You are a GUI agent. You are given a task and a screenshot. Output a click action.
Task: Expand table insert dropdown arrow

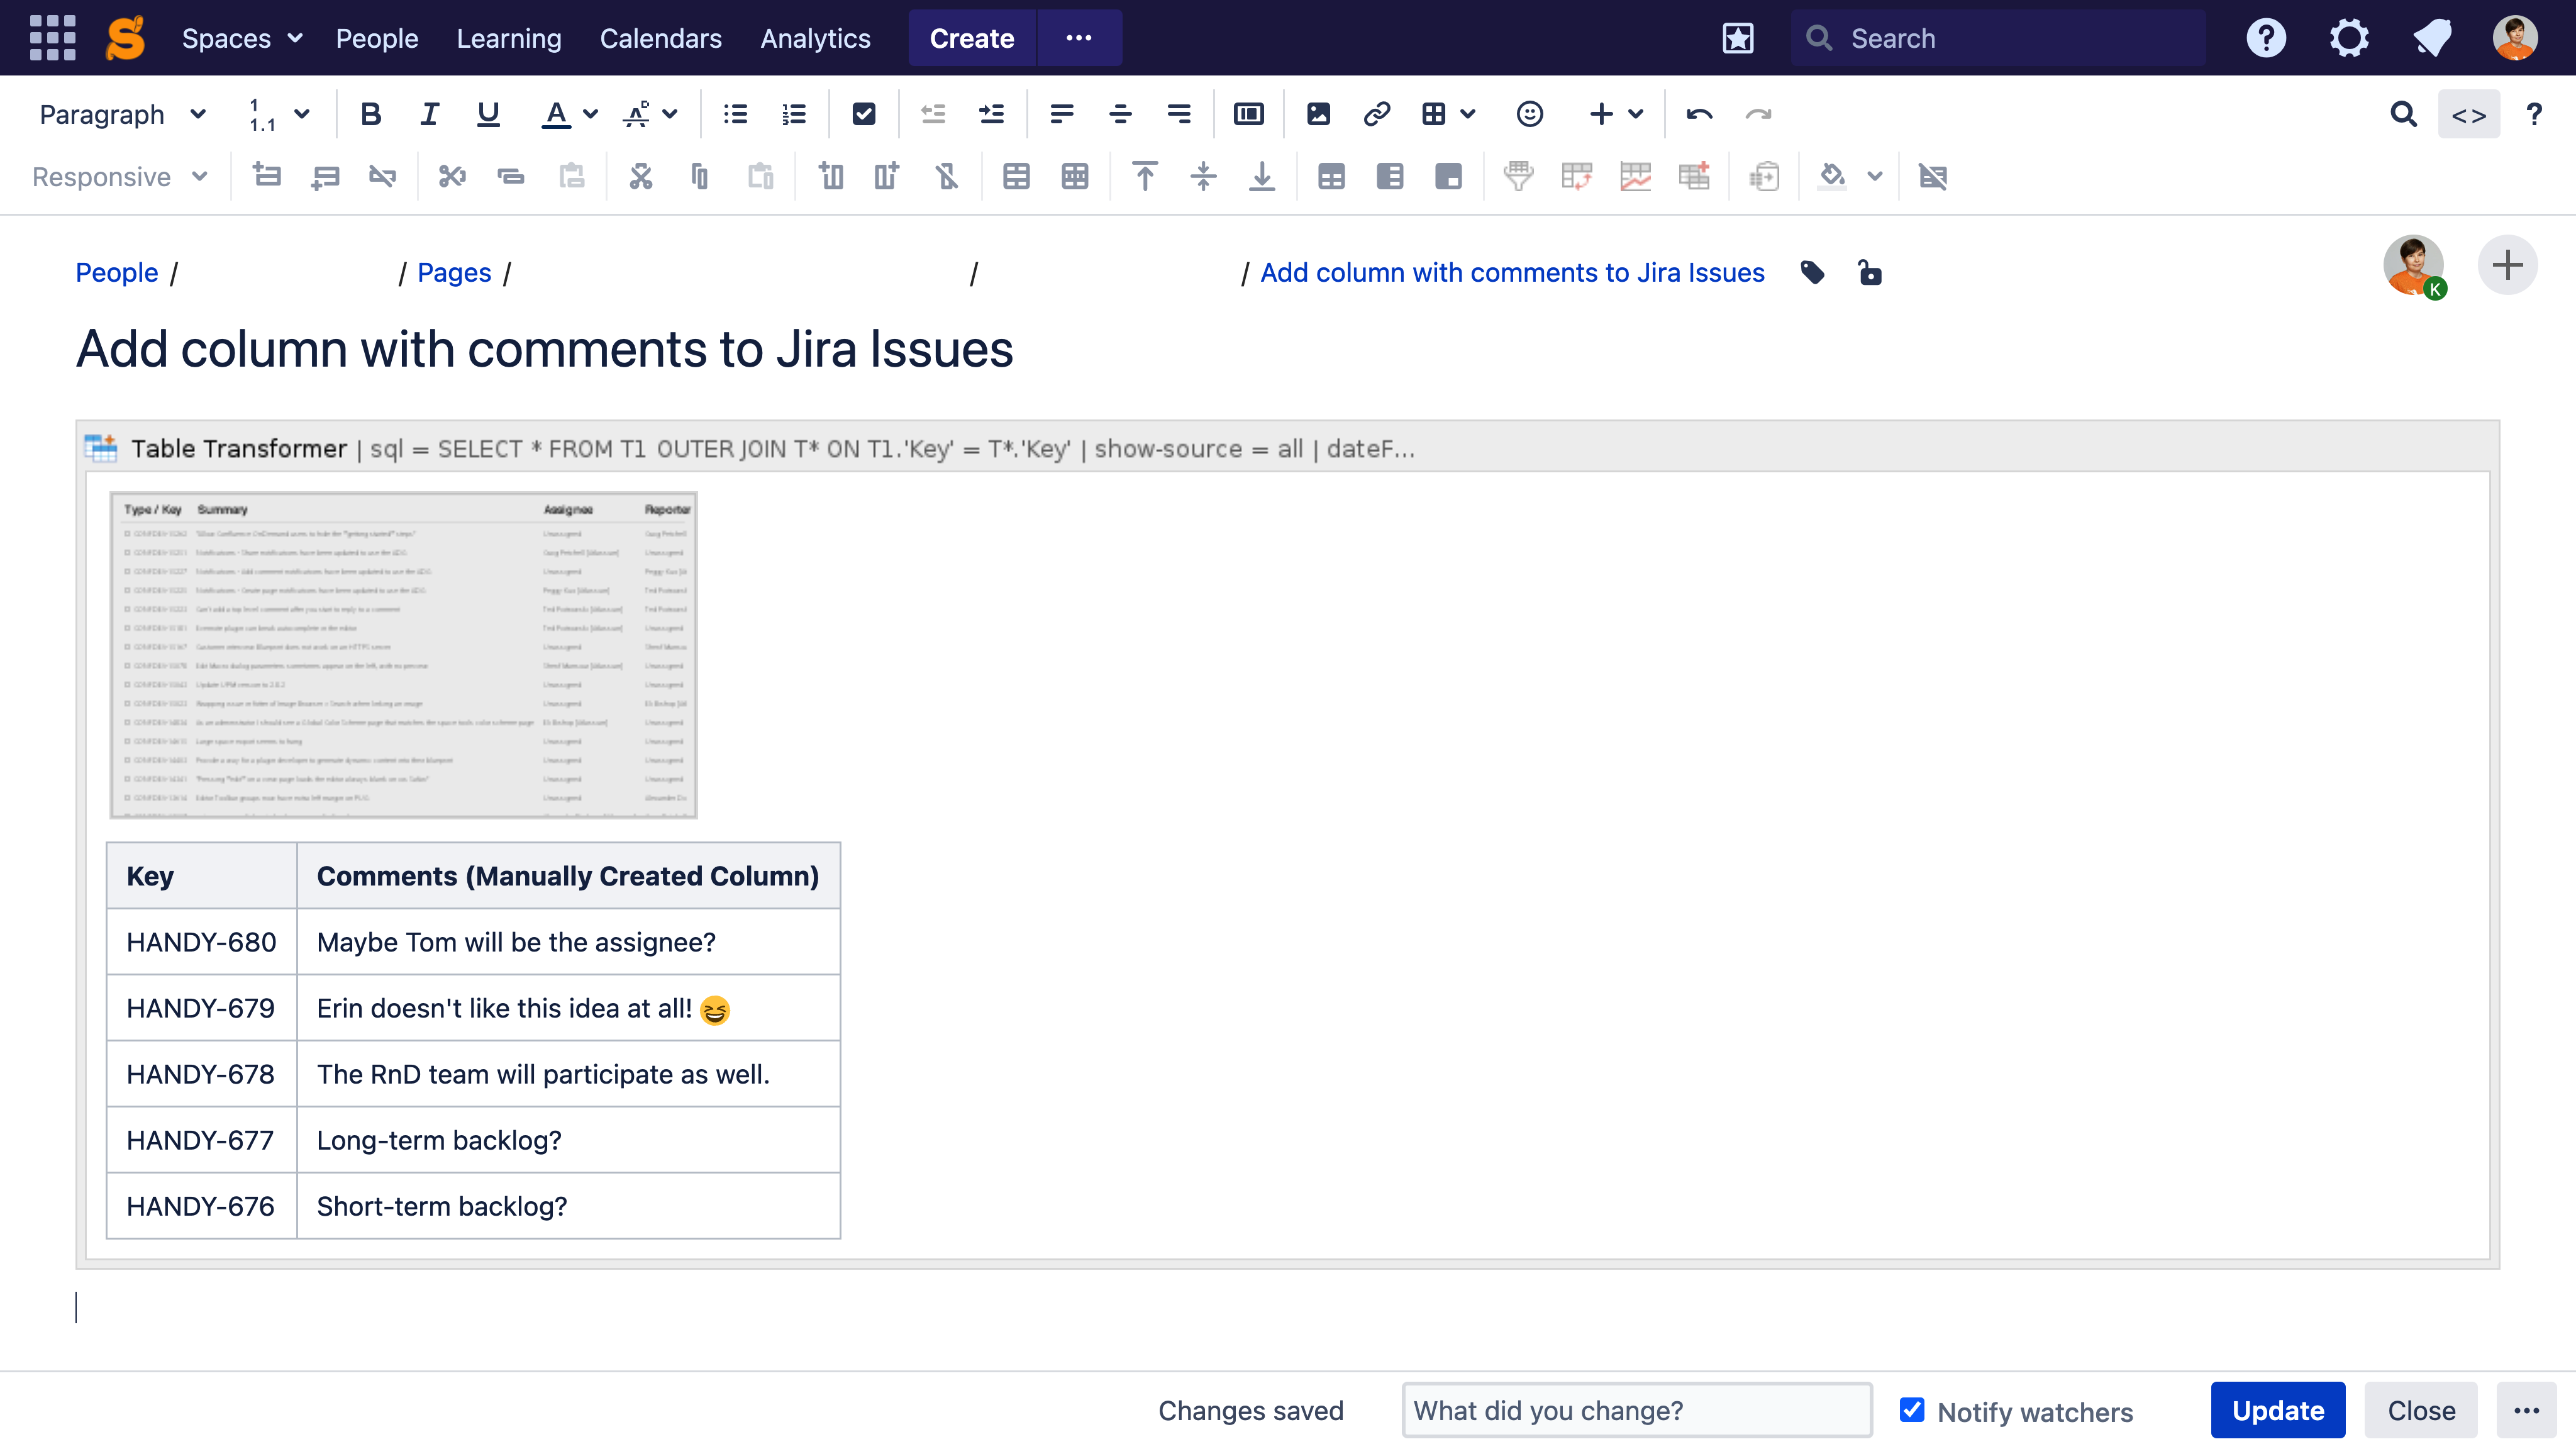[x=1468, y=114]
